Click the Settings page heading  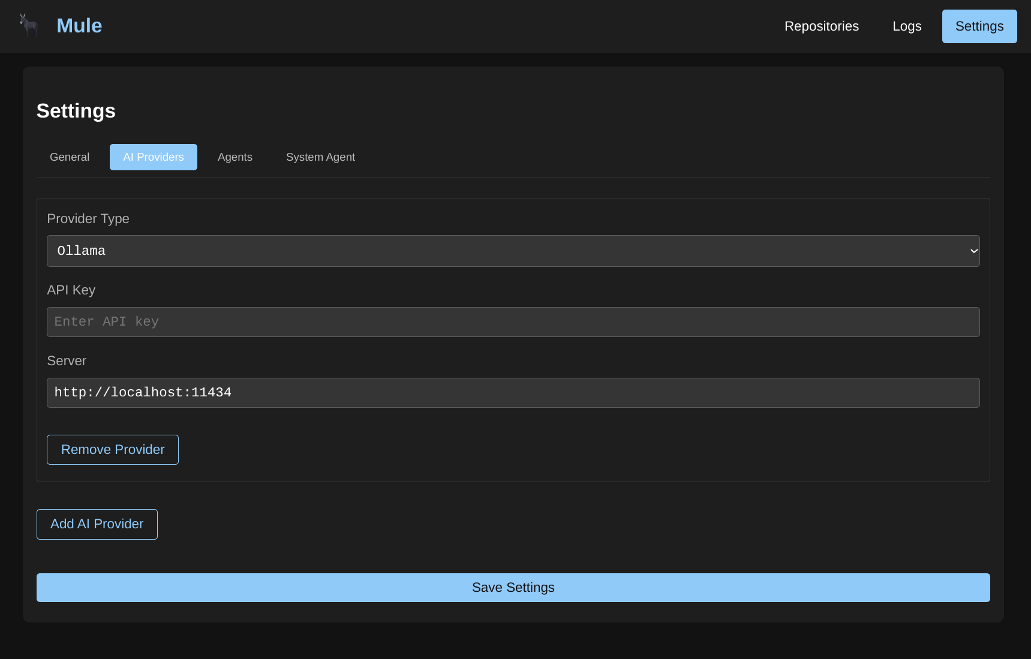click(76, 111)
